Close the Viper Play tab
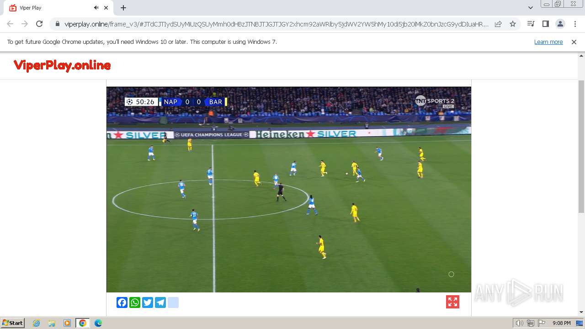 106,8
